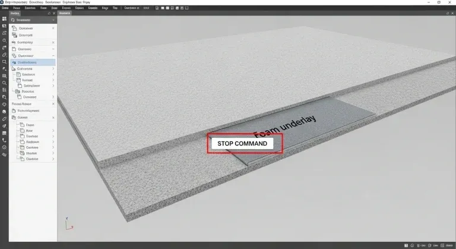Screen dimensions: 456x249
Task: Expand the Coutoioe row chevron
Action: (53, 136)
